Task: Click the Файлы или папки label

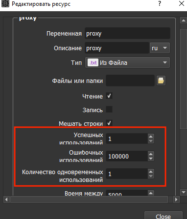Action: point(77,80)
